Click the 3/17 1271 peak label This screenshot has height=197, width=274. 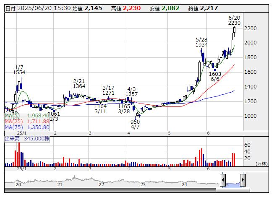pyautogui.click(x=108, y=90)
